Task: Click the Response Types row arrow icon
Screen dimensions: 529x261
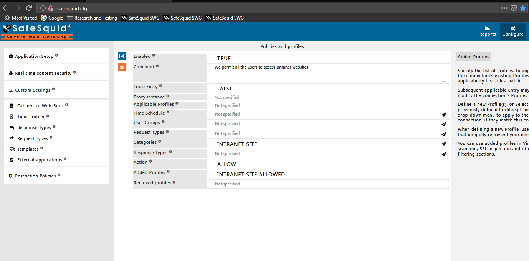Action: pos(444,154)
